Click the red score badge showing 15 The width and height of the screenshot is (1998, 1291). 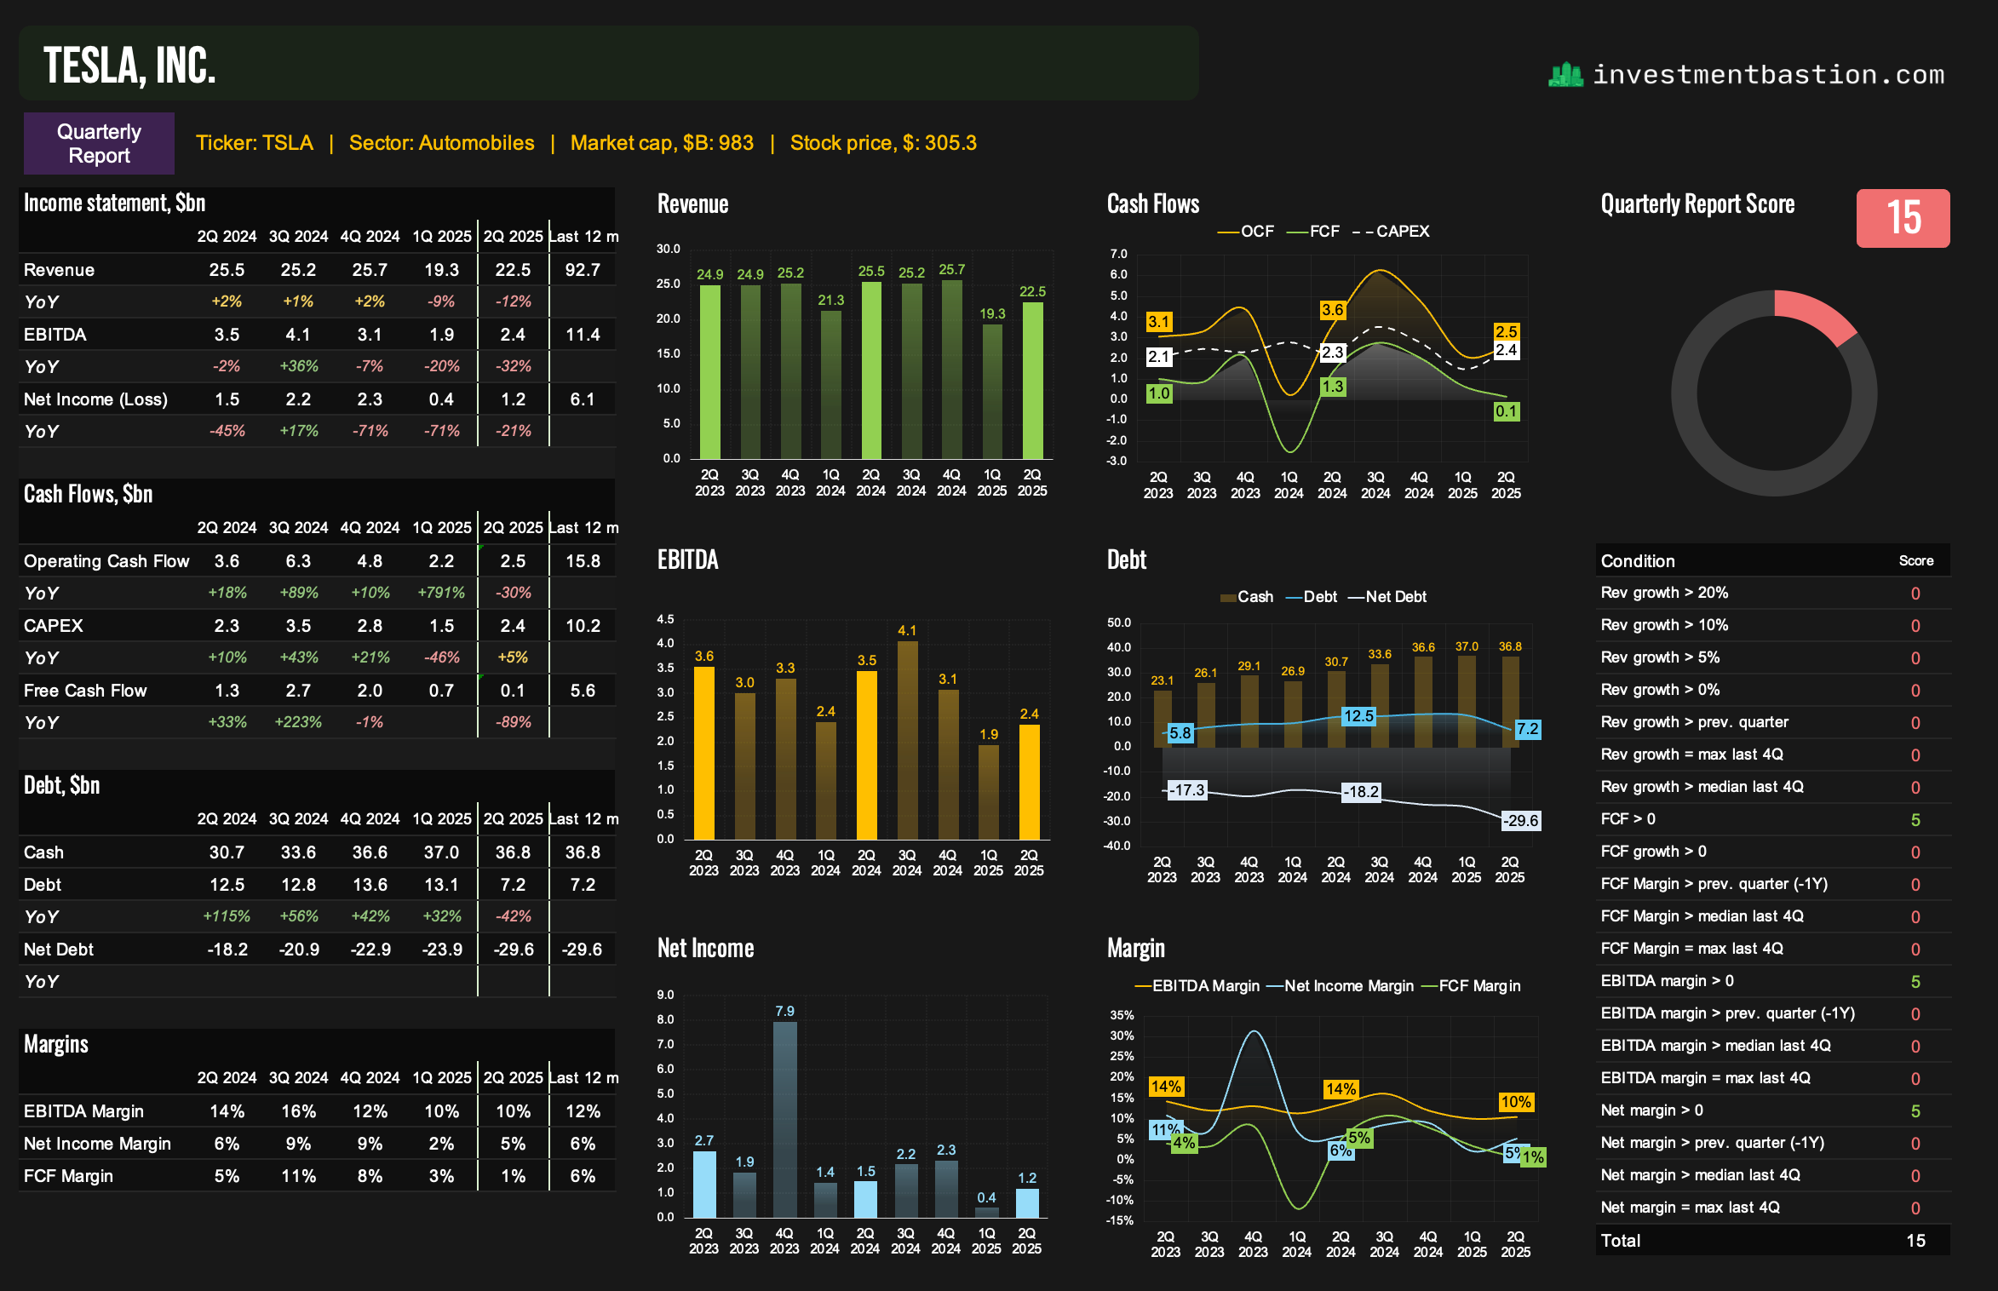click(x=1903, y=218)
